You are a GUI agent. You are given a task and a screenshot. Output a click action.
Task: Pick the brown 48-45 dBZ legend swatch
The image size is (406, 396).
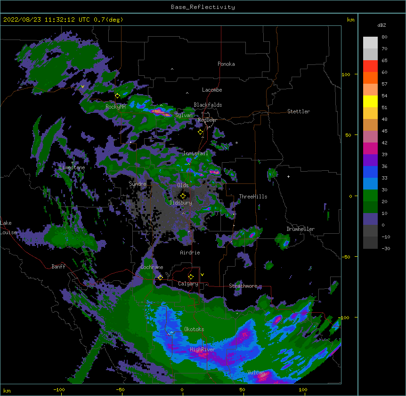[370, 125]
